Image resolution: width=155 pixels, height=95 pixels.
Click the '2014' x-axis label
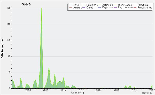[99, 90]
